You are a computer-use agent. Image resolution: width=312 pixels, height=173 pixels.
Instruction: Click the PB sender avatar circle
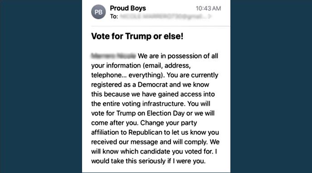(x=98, y=12)
